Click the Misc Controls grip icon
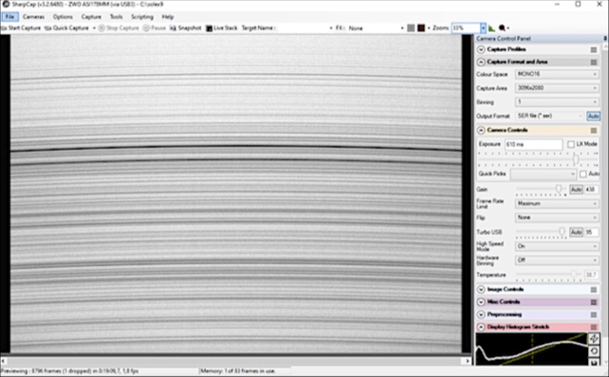Image resolution: width=609 pixels, height=377 pixels. [594, 302]
